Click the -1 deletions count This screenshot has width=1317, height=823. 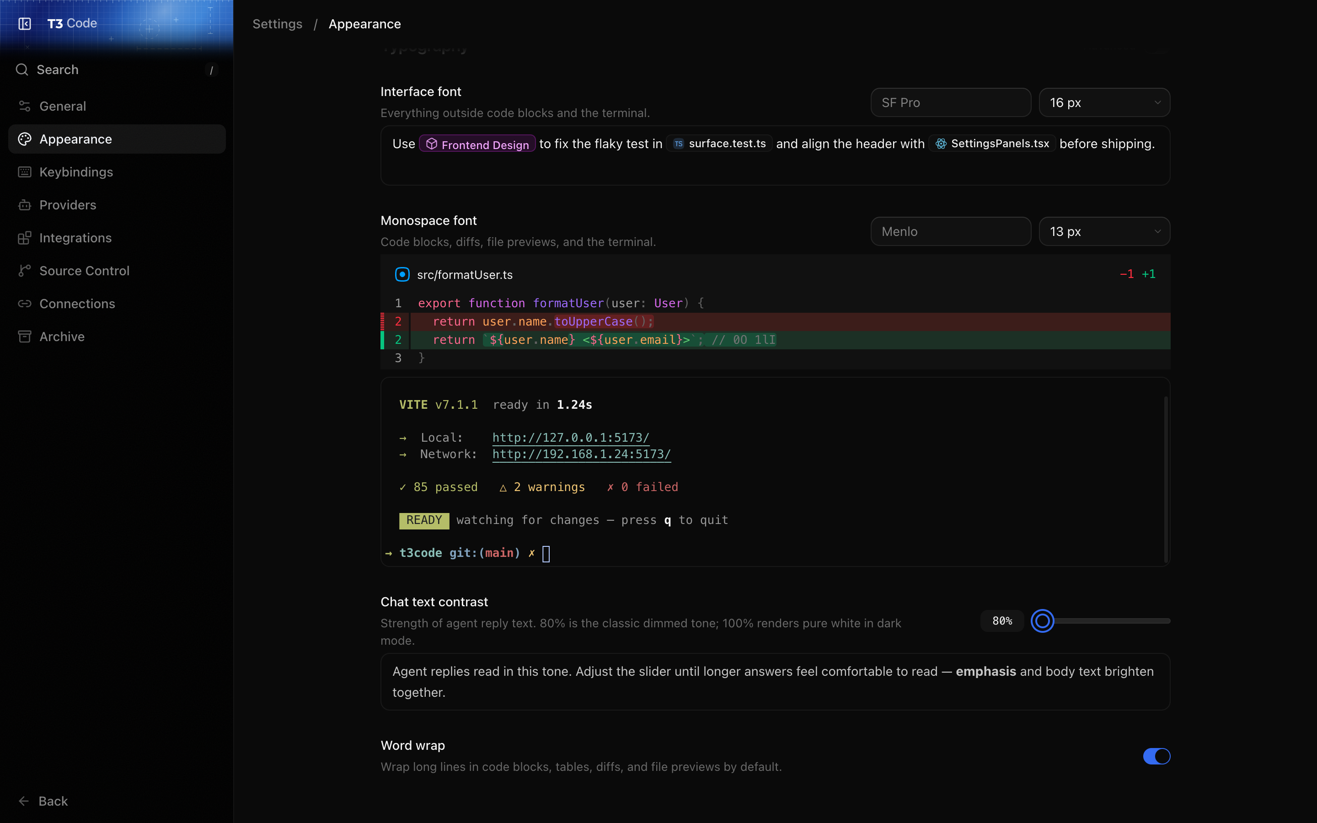tap(1126, 274)
